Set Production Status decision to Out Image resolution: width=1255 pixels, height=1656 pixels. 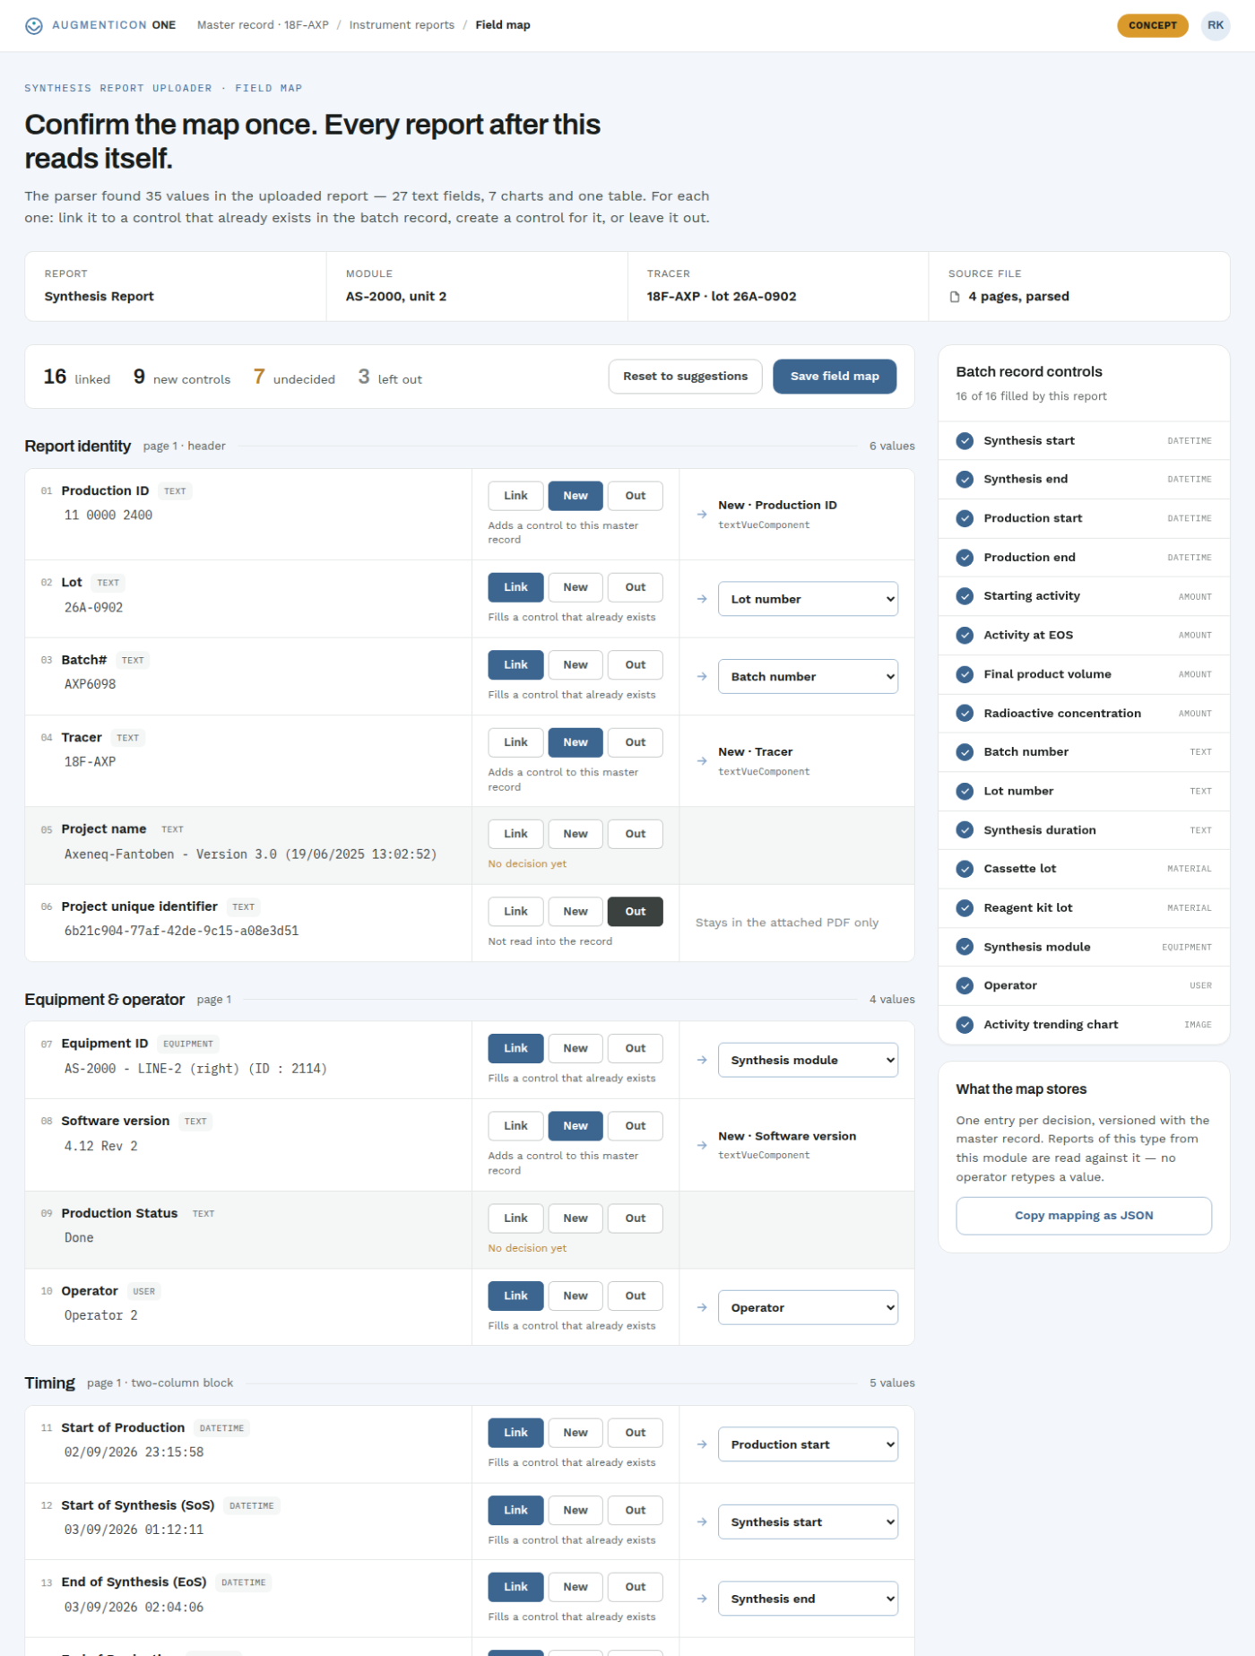(x=636, y=1218)
